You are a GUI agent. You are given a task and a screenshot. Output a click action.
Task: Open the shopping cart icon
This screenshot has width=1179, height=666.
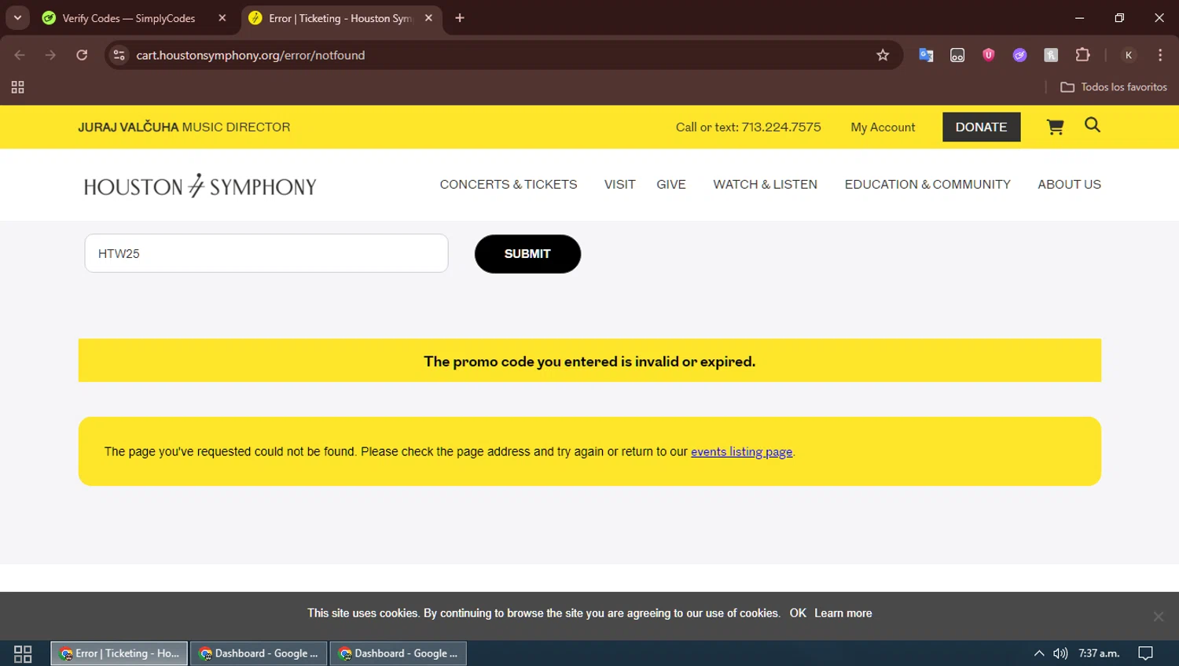pos(1055,127)
